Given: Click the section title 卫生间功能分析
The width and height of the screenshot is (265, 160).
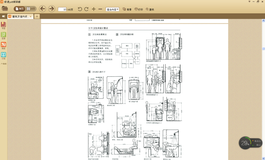Looking at the screenshot, I should [127, 34].
